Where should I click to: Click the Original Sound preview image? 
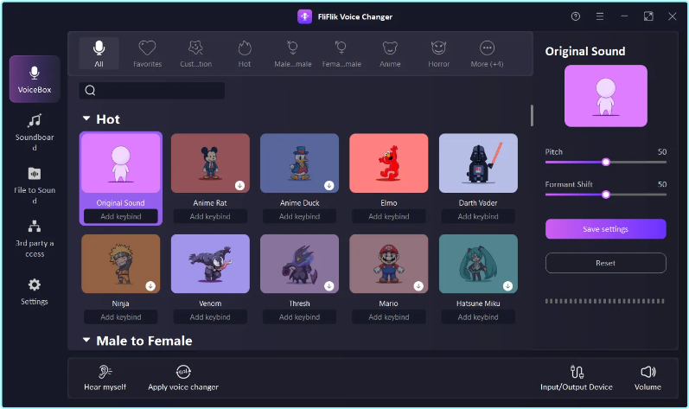605,96
